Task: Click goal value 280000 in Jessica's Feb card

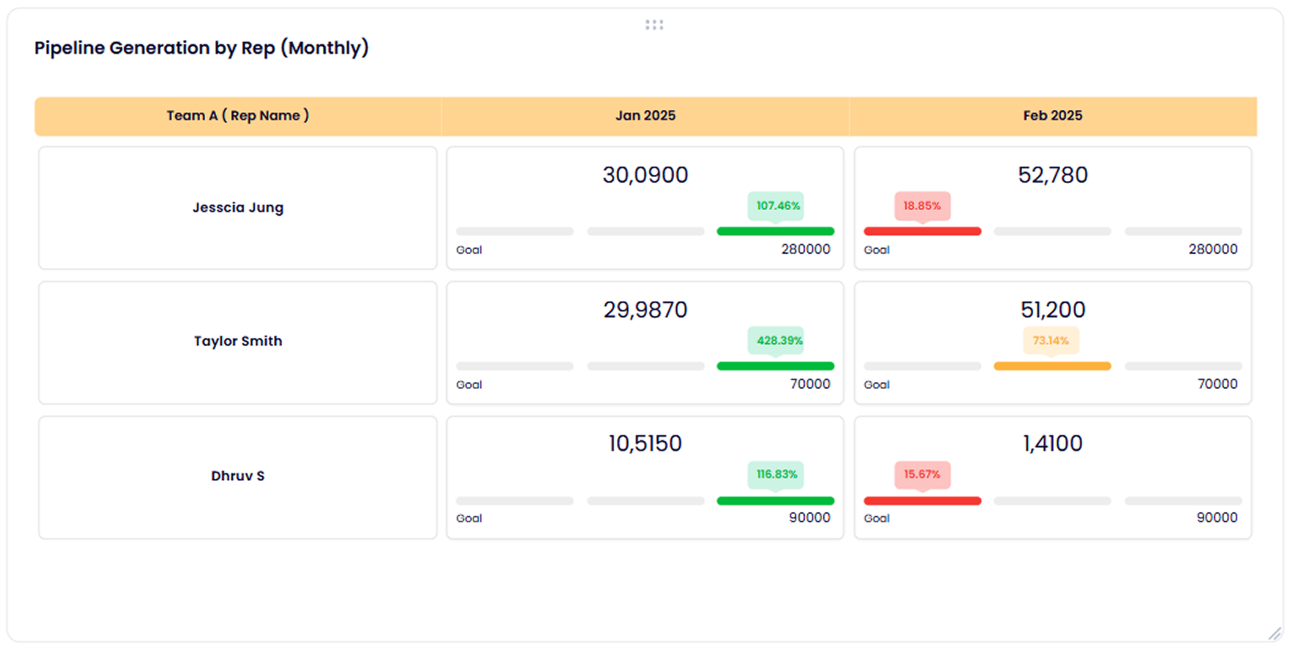Action: (x=1213, y=249)
